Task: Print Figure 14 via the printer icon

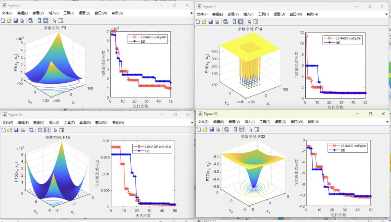Action: (x=217, y=22)
